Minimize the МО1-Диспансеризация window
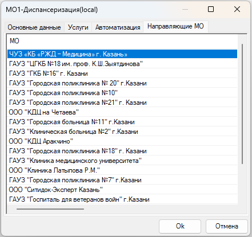The width and height of the screenshot is (252, 237). 185,9
